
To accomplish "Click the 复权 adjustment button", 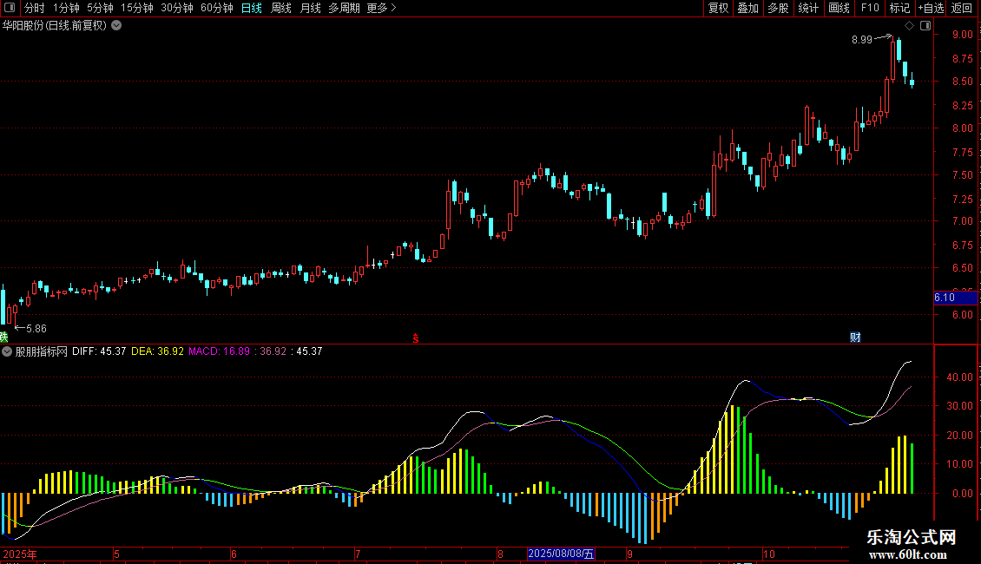I will pyautogui.click(x=718, y=8).
